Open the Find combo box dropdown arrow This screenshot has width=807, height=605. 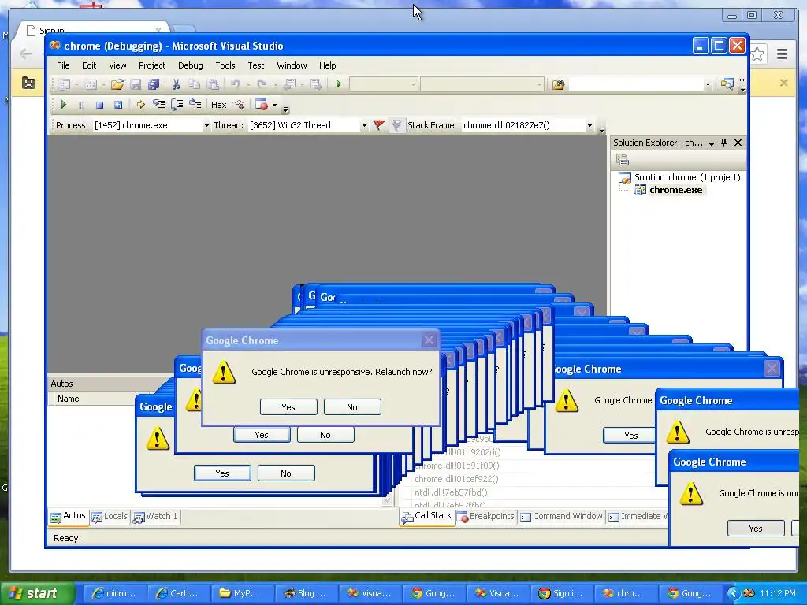pos(708,84)
